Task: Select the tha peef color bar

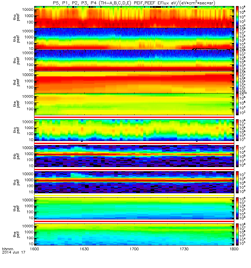Action: click(237, 17)
